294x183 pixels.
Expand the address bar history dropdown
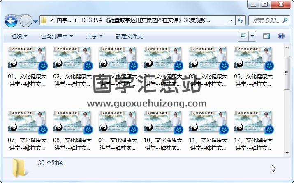(231, 20)
